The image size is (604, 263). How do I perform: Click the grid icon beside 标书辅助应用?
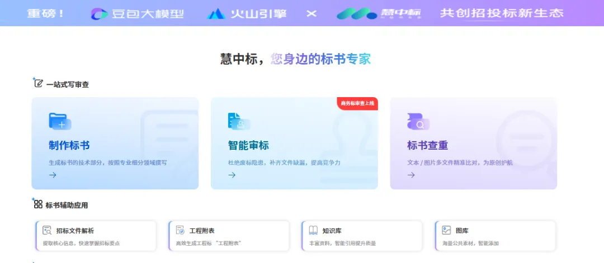click(x=38, y=204)
